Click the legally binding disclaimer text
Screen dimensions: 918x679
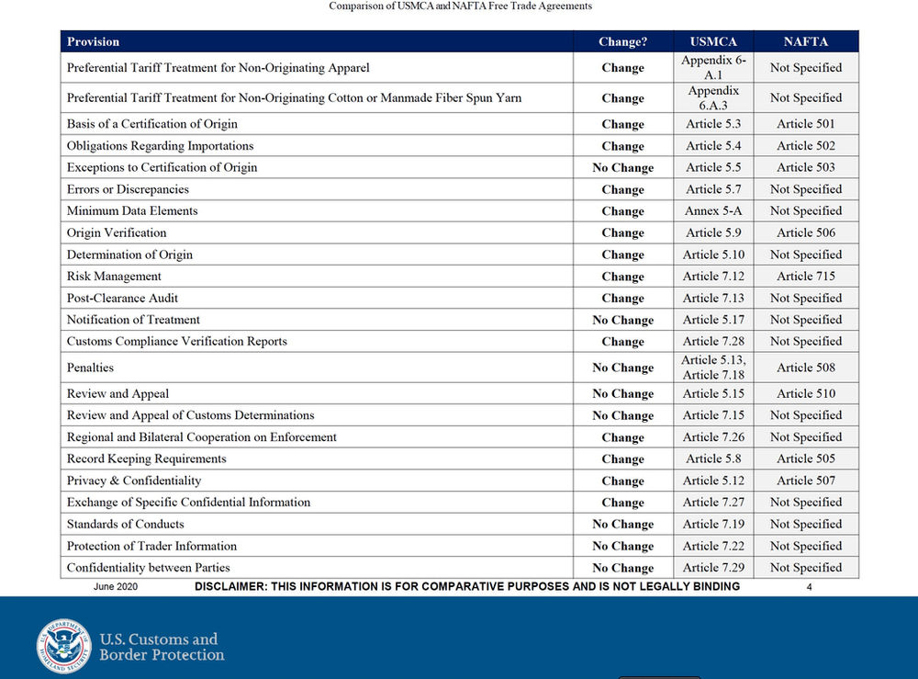[x=465, y=585]
